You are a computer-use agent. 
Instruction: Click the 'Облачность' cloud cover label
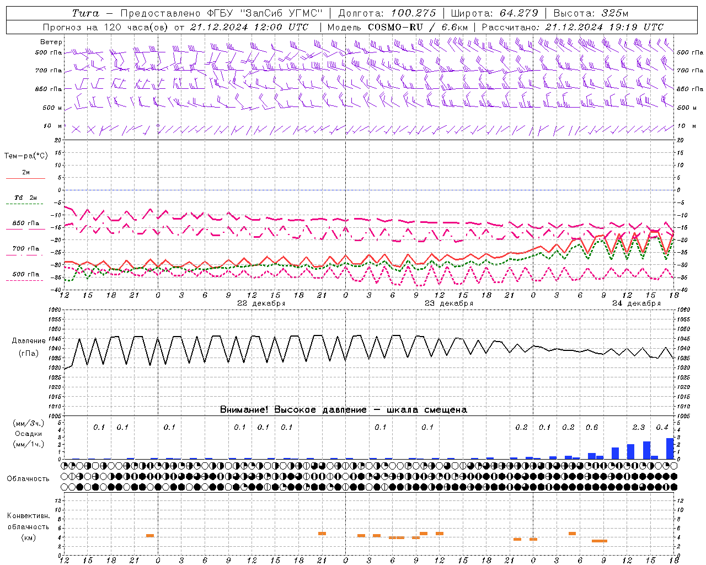tap(28, 479)
